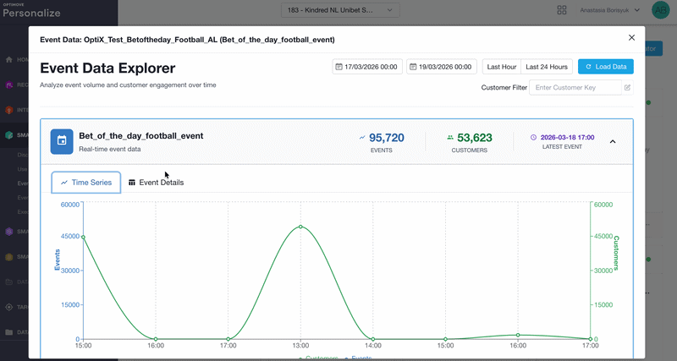The image size is (677, 361).
Task: Click the apps grid icon in header
Action: point(562,10)
